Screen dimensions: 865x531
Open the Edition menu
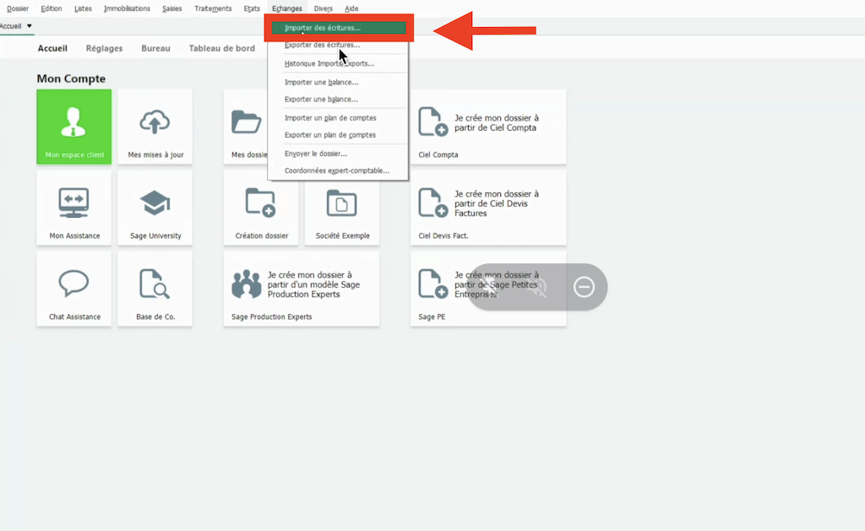coord(52,8)
